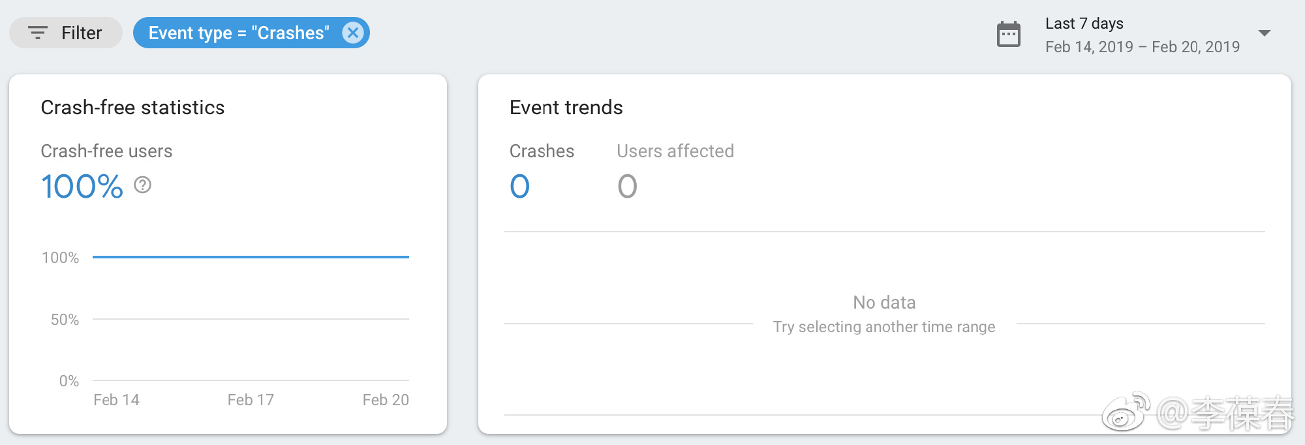Click Feb 20 on the chart axis
The width and height of the screenshot is (1305, 445).
coord(386,400)
